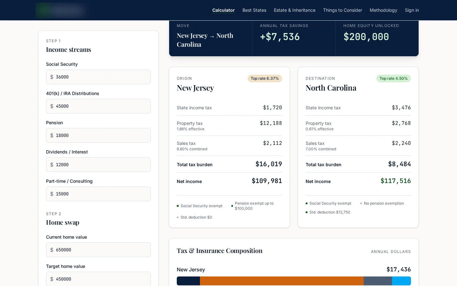Click the "Top rate 6.37%" badge
Viewport: 457px width, 286px height.
coord(265,78)
